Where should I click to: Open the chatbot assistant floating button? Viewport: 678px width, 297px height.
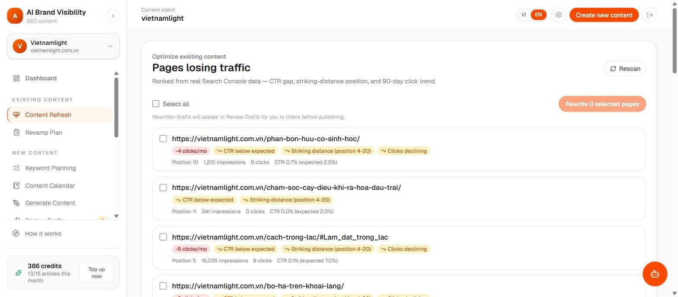pos(655,274)
